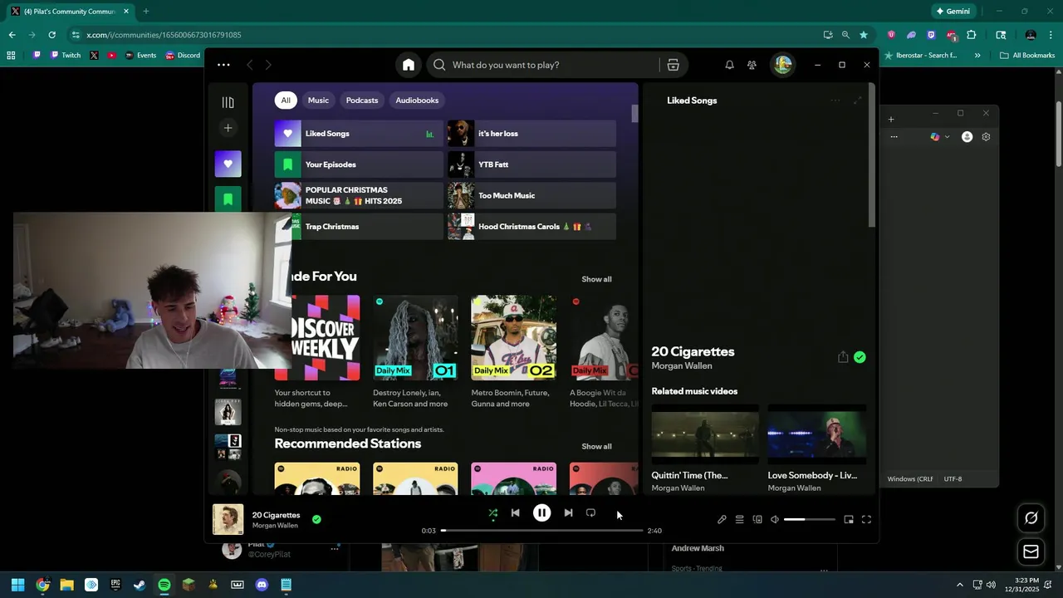This screenshot has height=598, width=1063.
Task: Open Friend Activity icon in Spotify
Action: pos(752,65)
